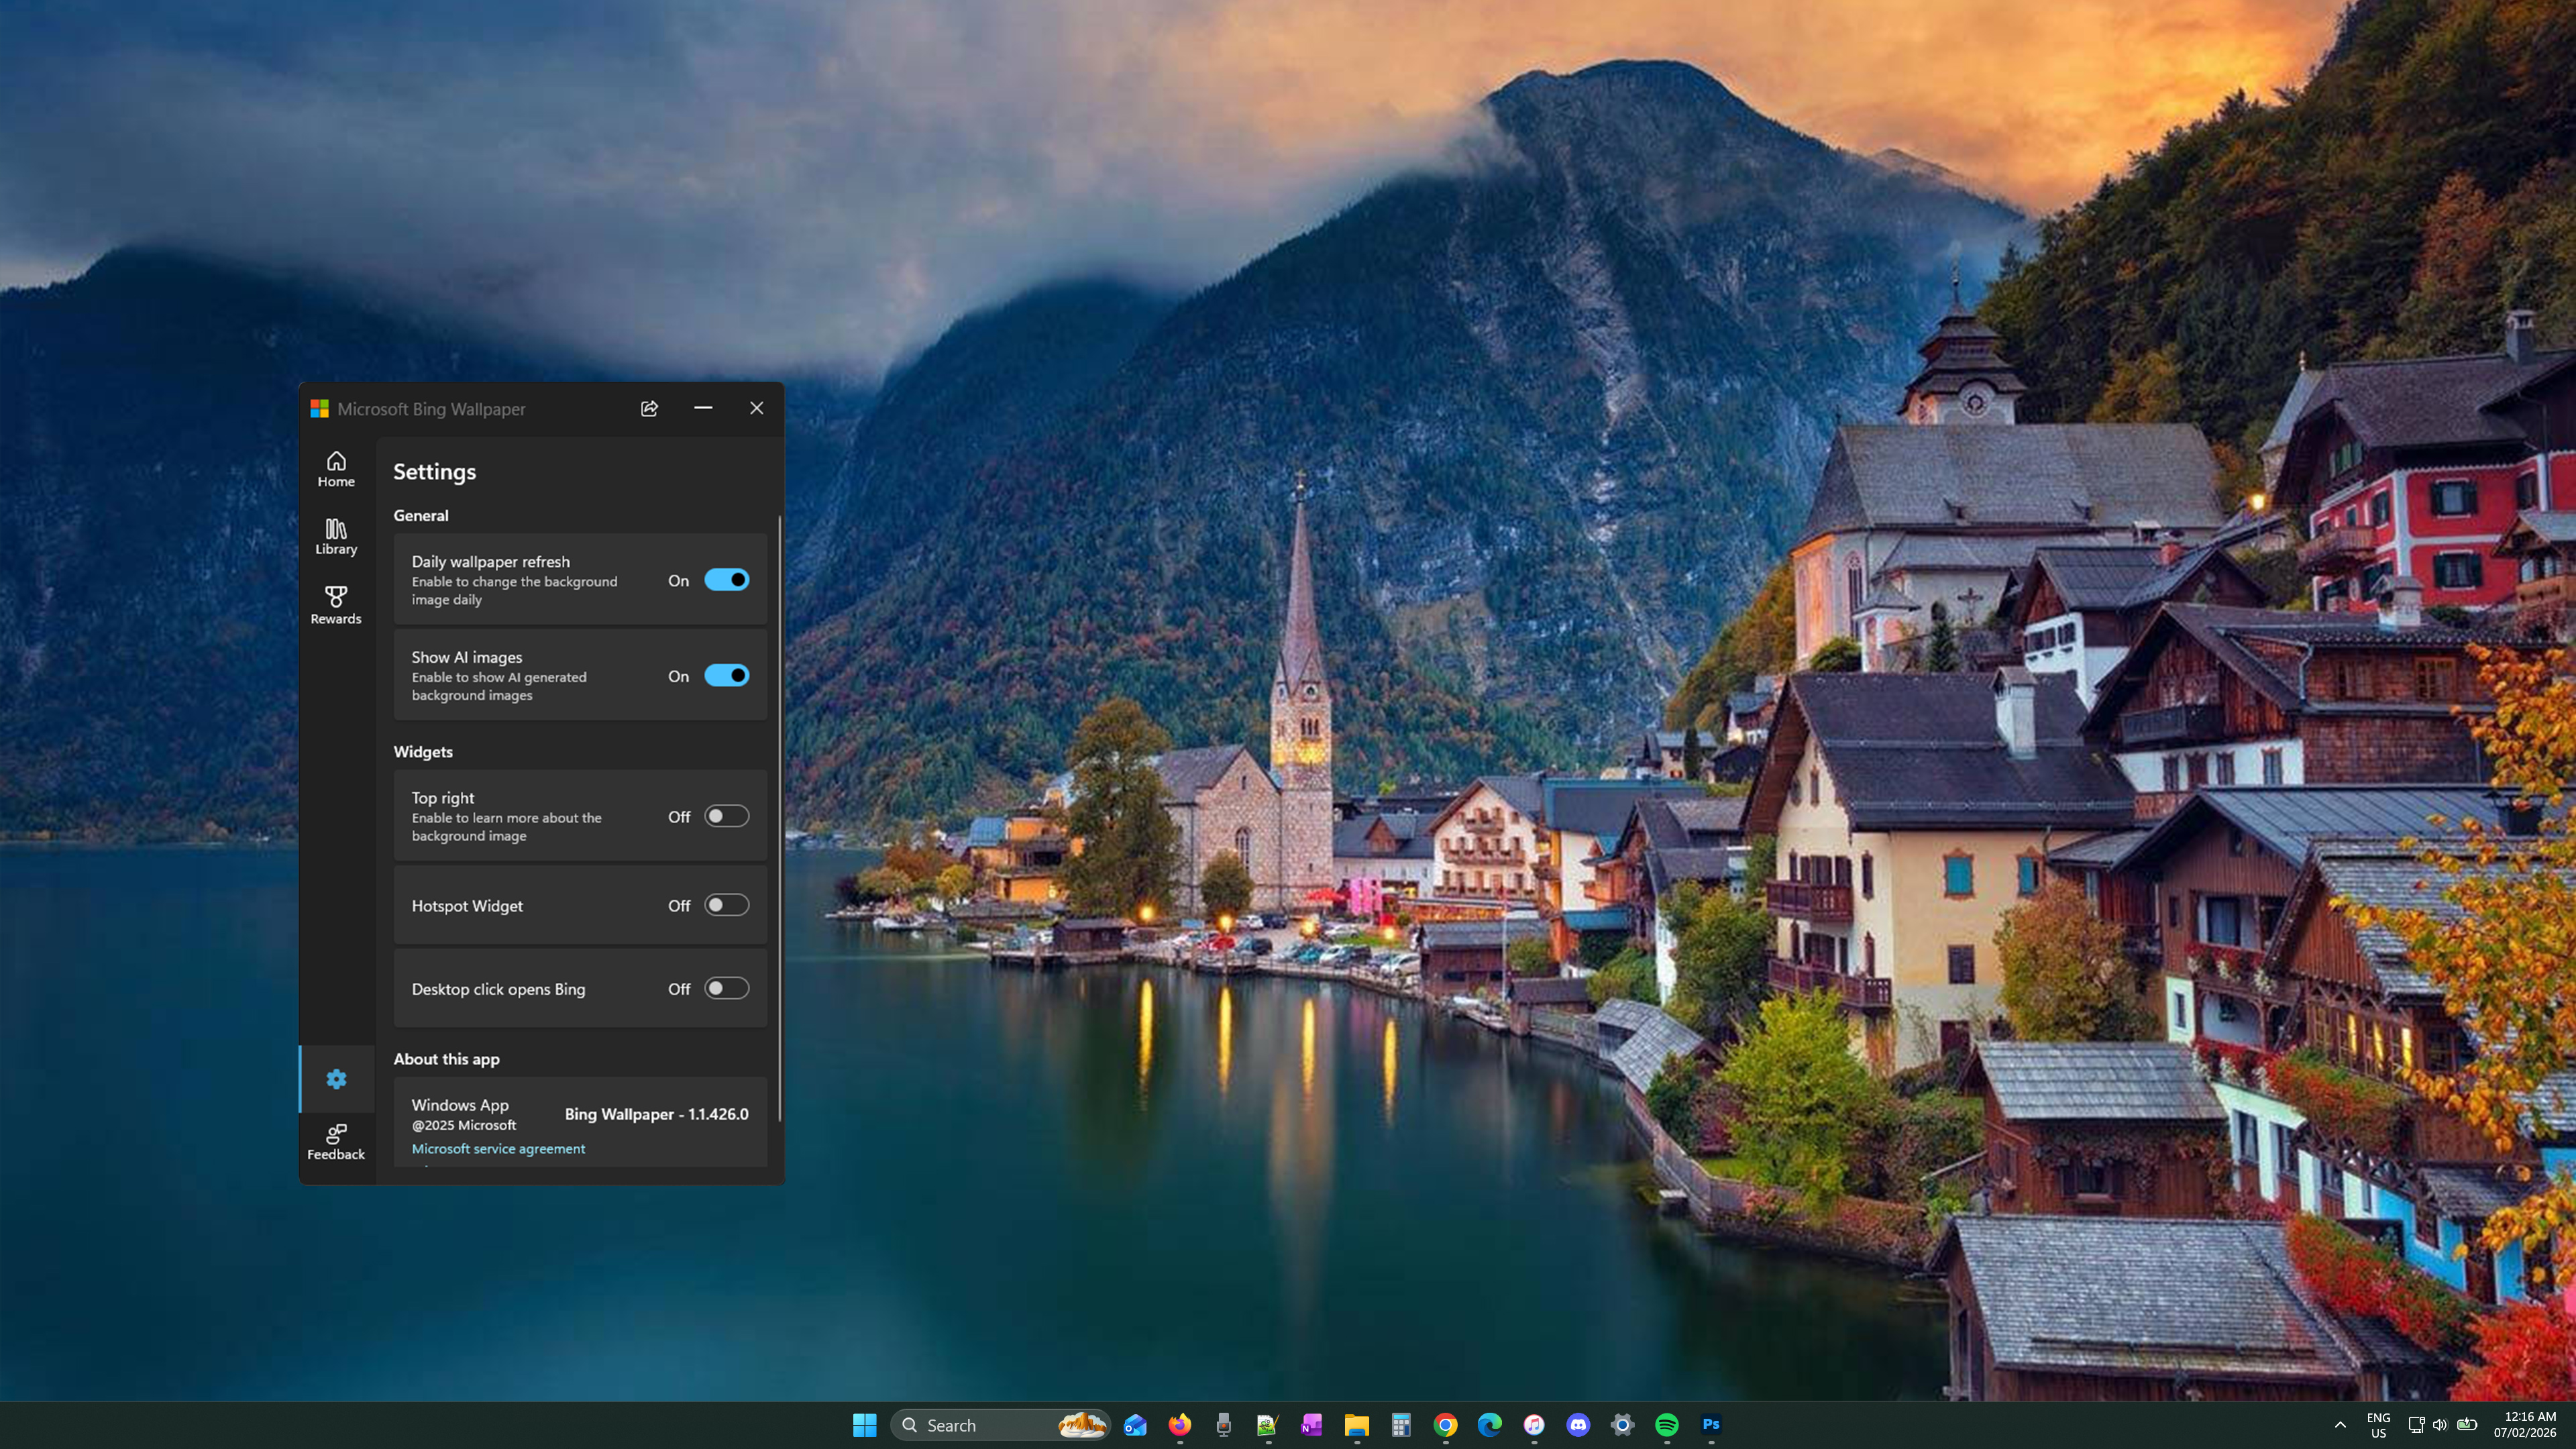Open the ENG US language switcher
2576x1449 pixels.
point(2378,1425)
